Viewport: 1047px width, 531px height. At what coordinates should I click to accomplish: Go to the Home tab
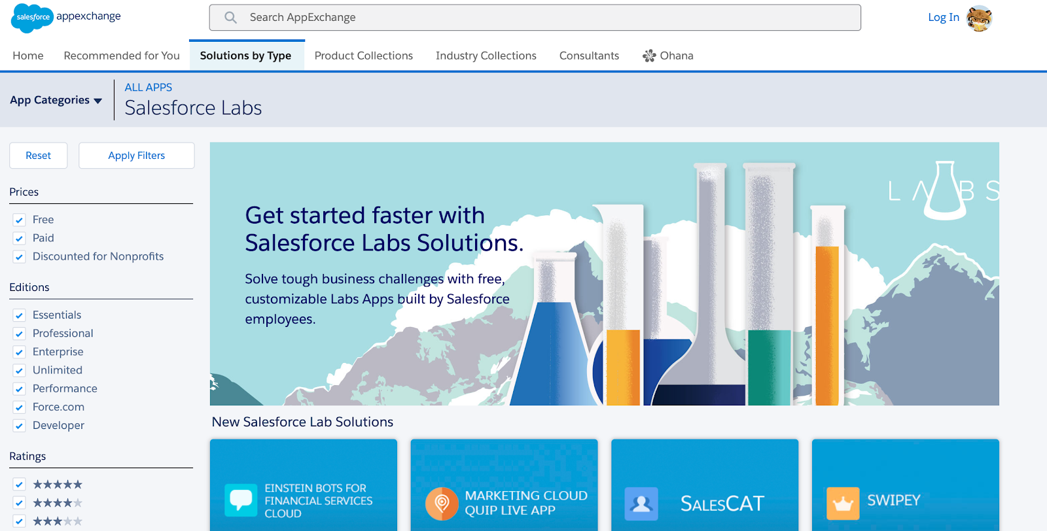click(28, 56)
